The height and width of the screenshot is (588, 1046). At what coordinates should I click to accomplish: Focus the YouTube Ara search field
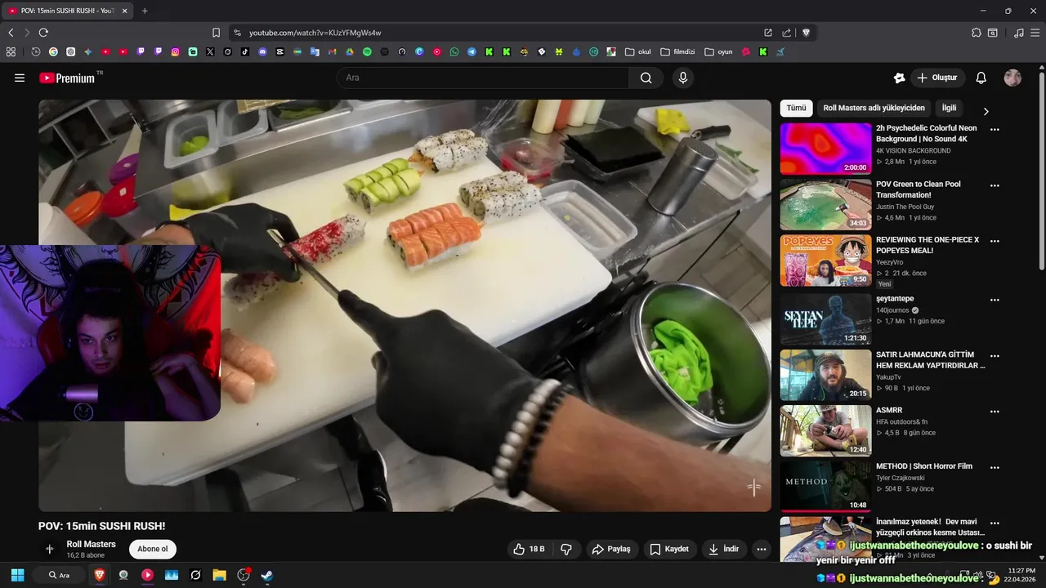pyautogui.click(x=482, y=78)
